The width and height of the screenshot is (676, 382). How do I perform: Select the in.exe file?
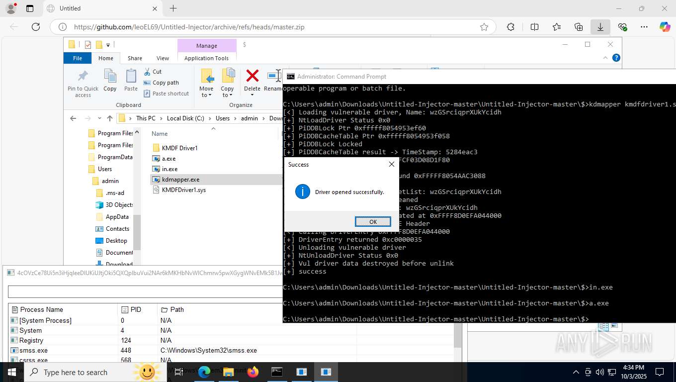[169, 169]
